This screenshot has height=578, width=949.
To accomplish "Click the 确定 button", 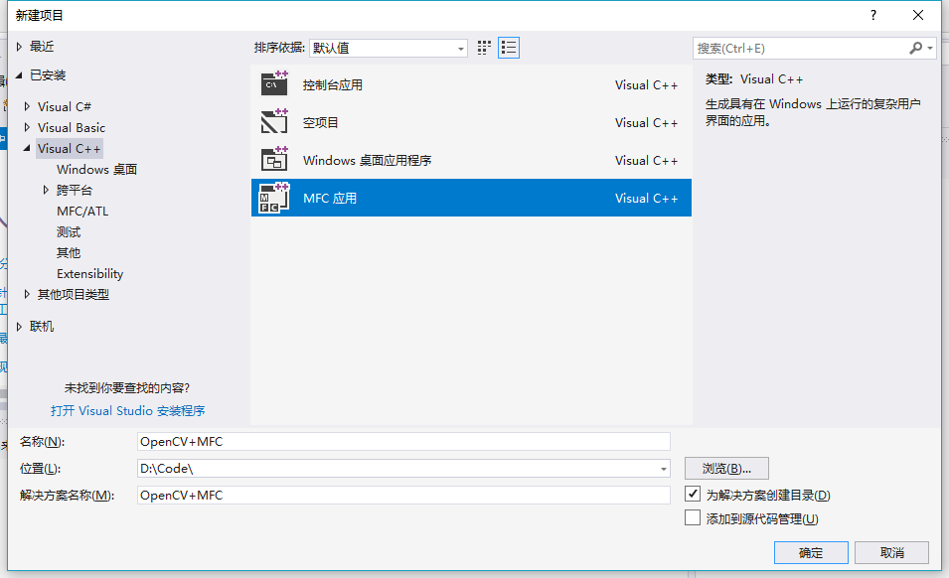I will pos(811,552).
